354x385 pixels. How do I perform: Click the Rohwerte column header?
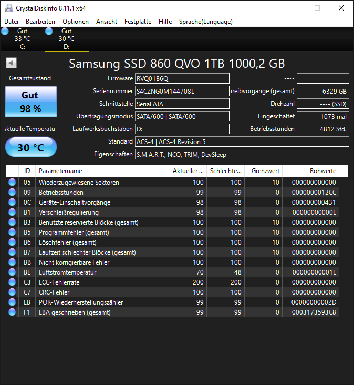pos(311,171)
